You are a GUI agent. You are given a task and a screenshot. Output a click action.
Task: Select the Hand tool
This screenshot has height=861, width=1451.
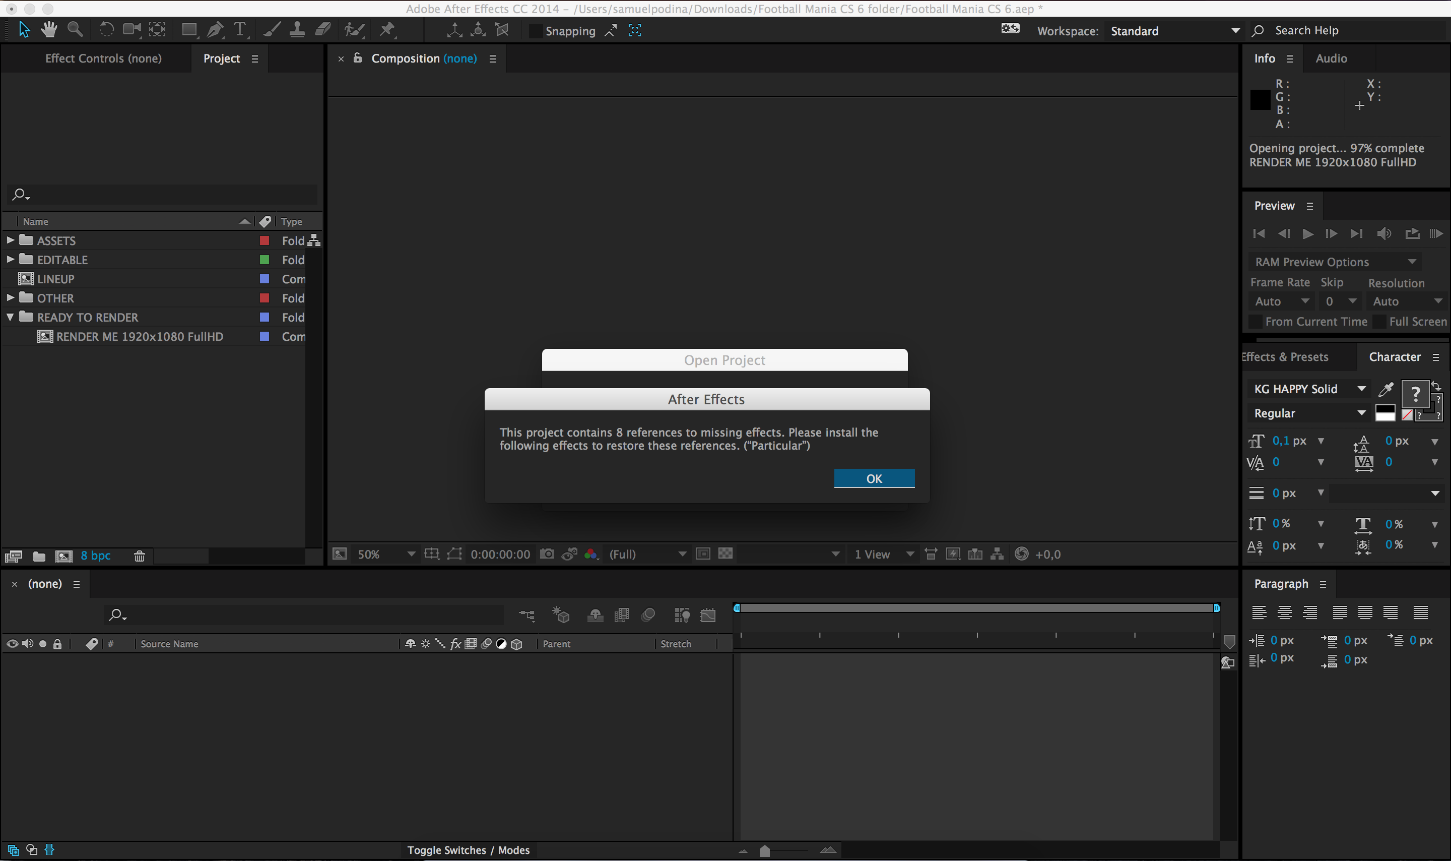[49, 30]
